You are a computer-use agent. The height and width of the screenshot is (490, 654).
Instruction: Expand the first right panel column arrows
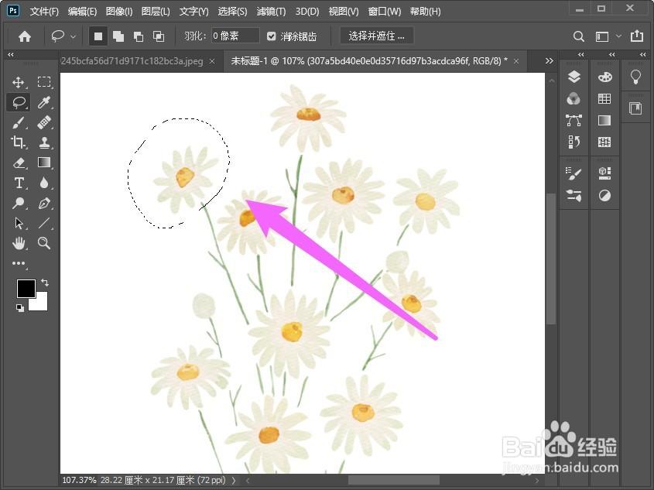pyautogui.click(x=581, y=55)
